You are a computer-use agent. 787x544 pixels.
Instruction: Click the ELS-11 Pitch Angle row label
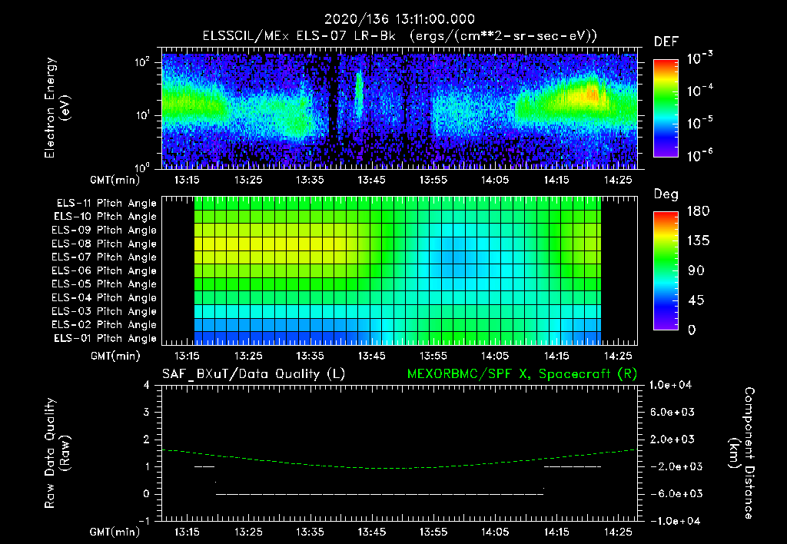[x=106, y=204]
